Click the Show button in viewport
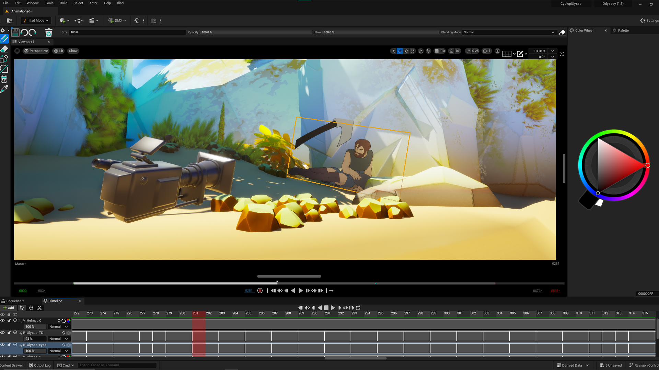The image size is (659, 370). (73, 51)
